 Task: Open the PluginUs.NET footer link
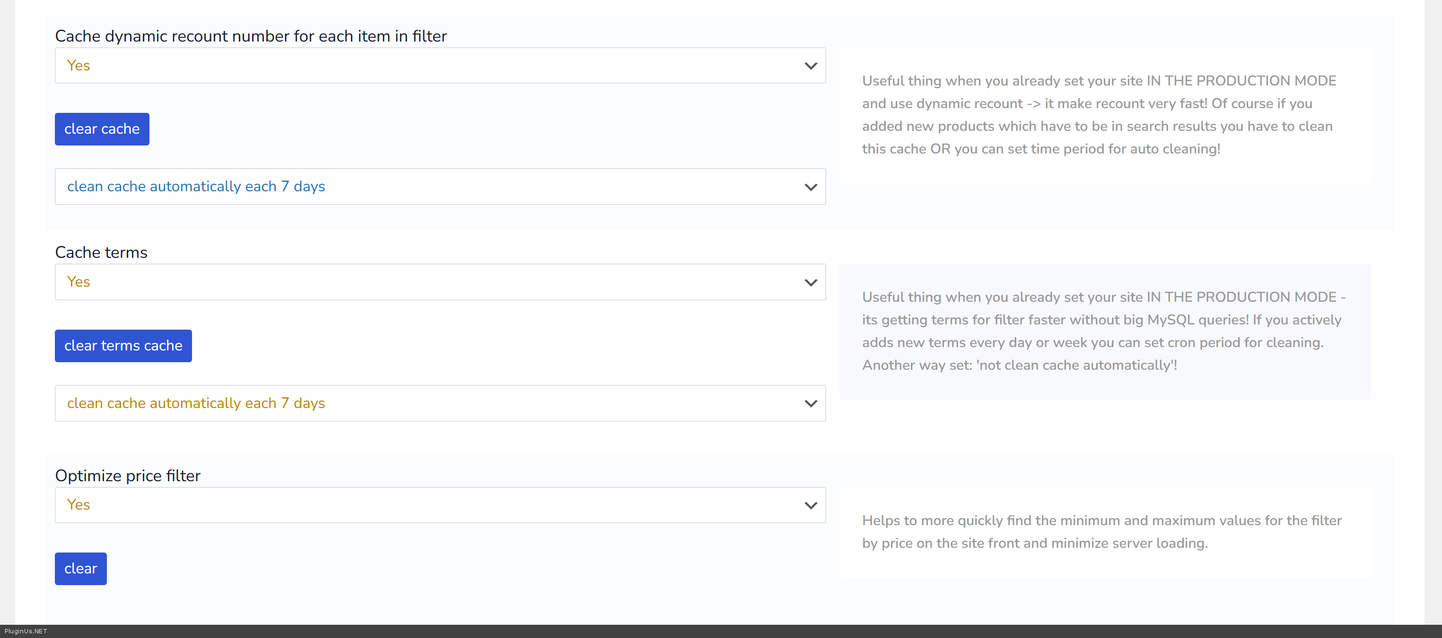pos(26,631)
